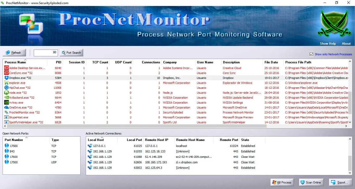This screenshot has width=355, height=189.
Task: Click the Adobe Desktop Service process icon
Action: pyautogui.click(x=6, y=68)
